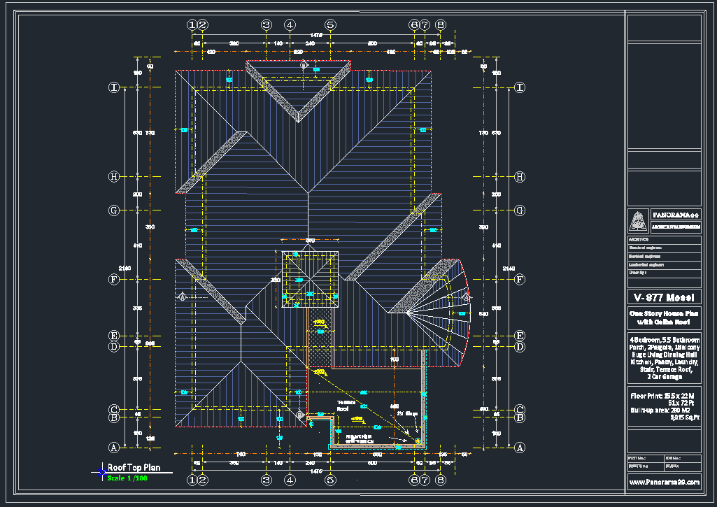
Task: Click the blue insertion marker beside Roof Top Plan
Action: tap(102, 472)
